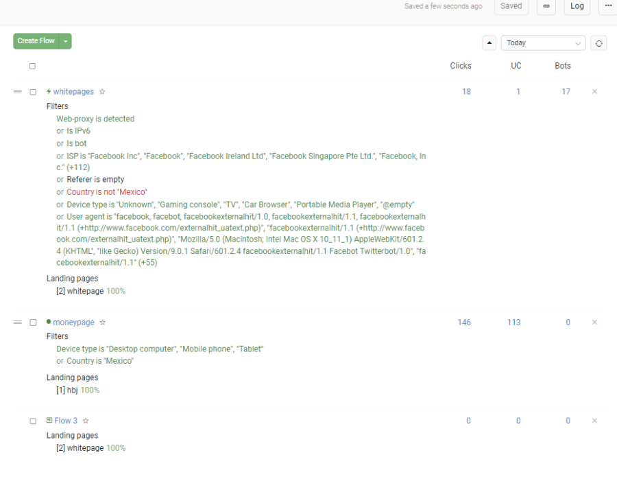The image size is (617, 492).
Task: Grab the moneypage drag handle
Action: [18, 323]
